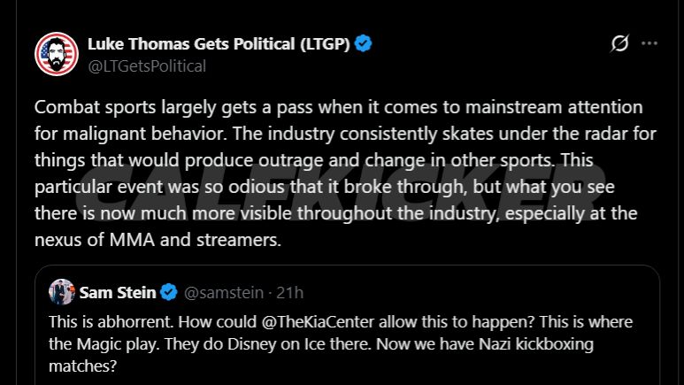Open the Luke Thomas Gets Political display name
This screenshot has width=684, height=385.
[219, 43]
